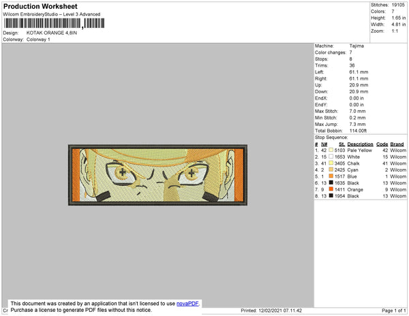Click the Printed date 12/02/2021 text

271,311
